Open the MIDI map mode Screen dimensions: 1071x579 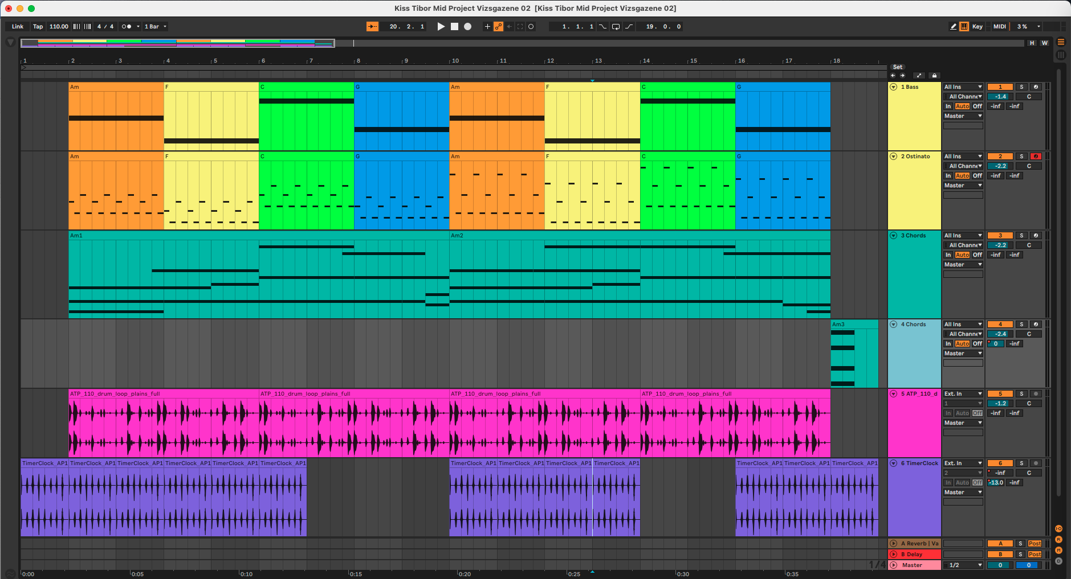pyautogui.click(x=999, y=27)
